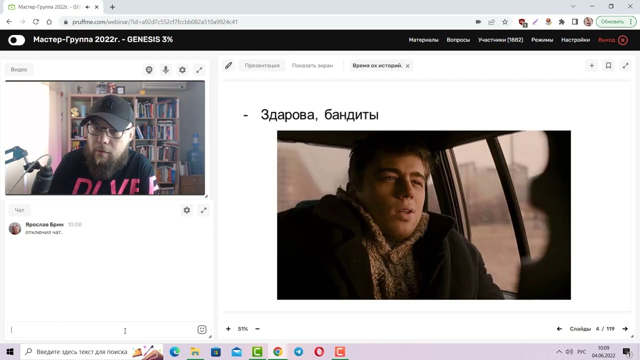Viewport: 640px width, 360px height.
Task: Expand the video panel to fullscreen
Action: point(199,70)
